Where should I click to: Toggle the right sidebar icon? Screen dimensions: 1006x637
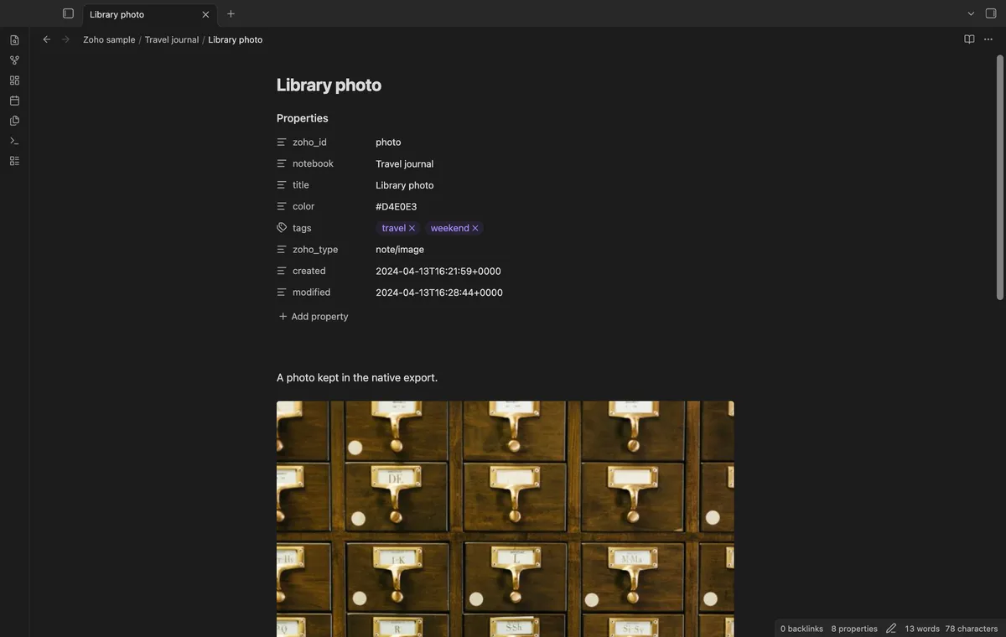tap(991, 13)
